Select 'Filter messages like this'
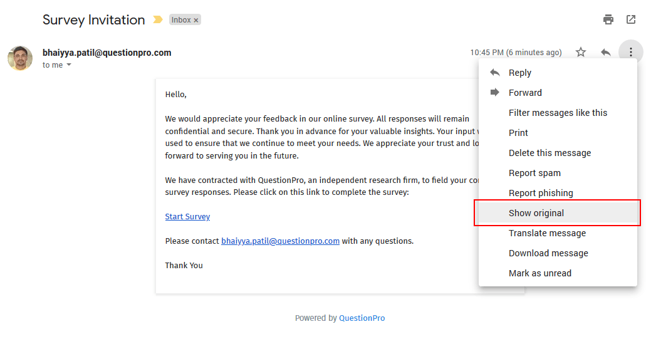646x339 pixels. [558, 113]
